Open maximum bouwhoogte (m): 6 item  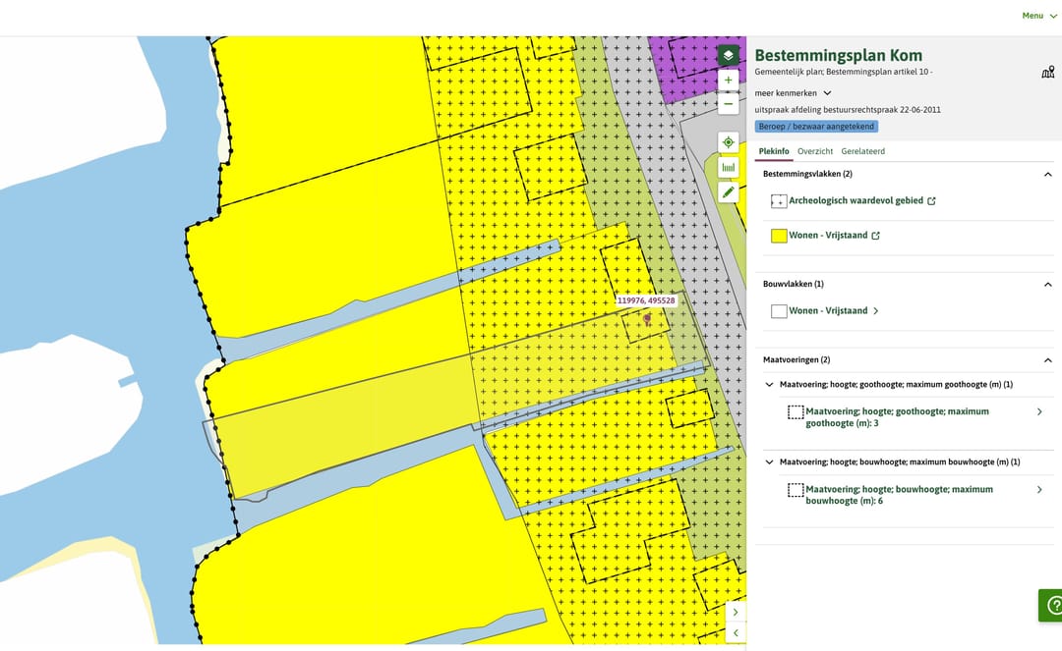pyautogui.click(x=899, y=495)
